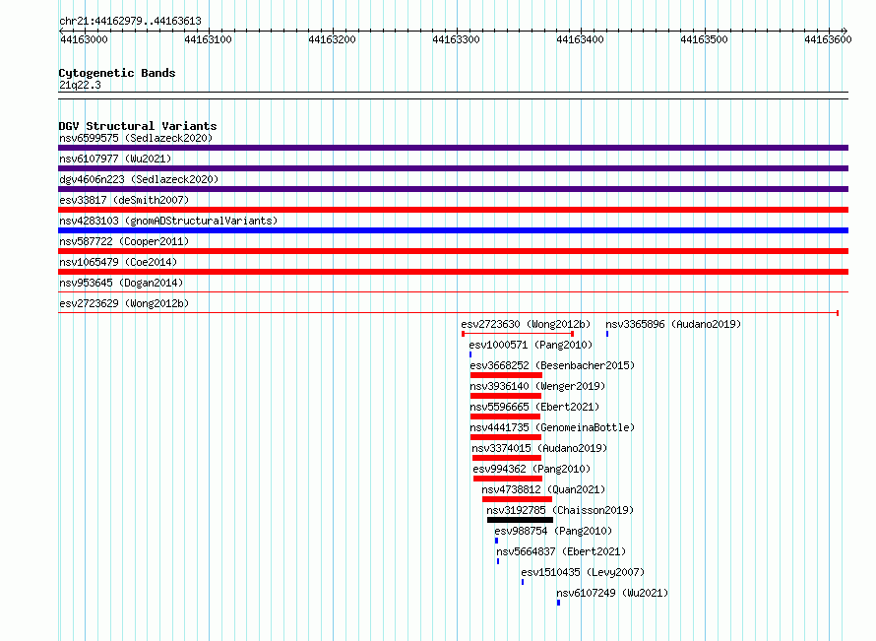Screen dimensions: 876x641
Task: Click the nsv3365896 (Audano2019) blue marker
Action: pos(607,334)
